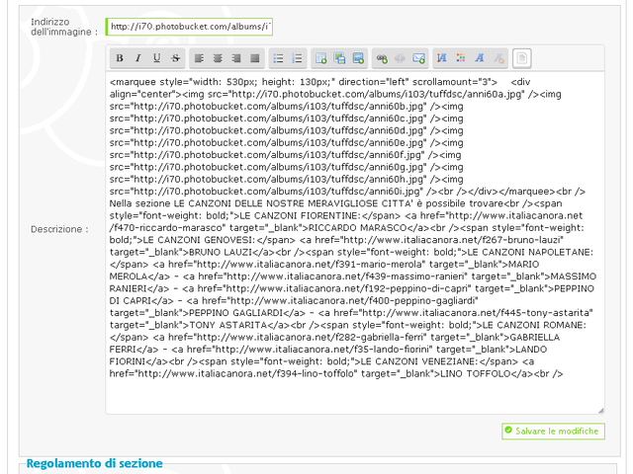Grab the text area resize handle
This screenshot has height=474, width=633.
(x=600, y=411)
